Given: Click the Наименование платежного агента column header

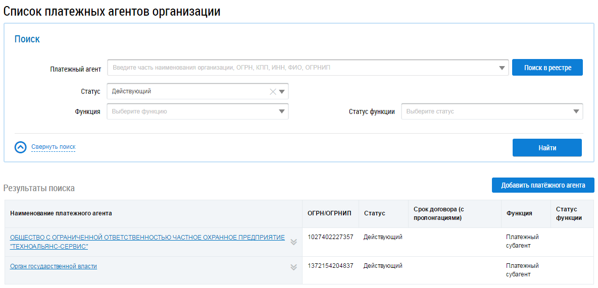Looking at the screenshot, I should 61,213.
